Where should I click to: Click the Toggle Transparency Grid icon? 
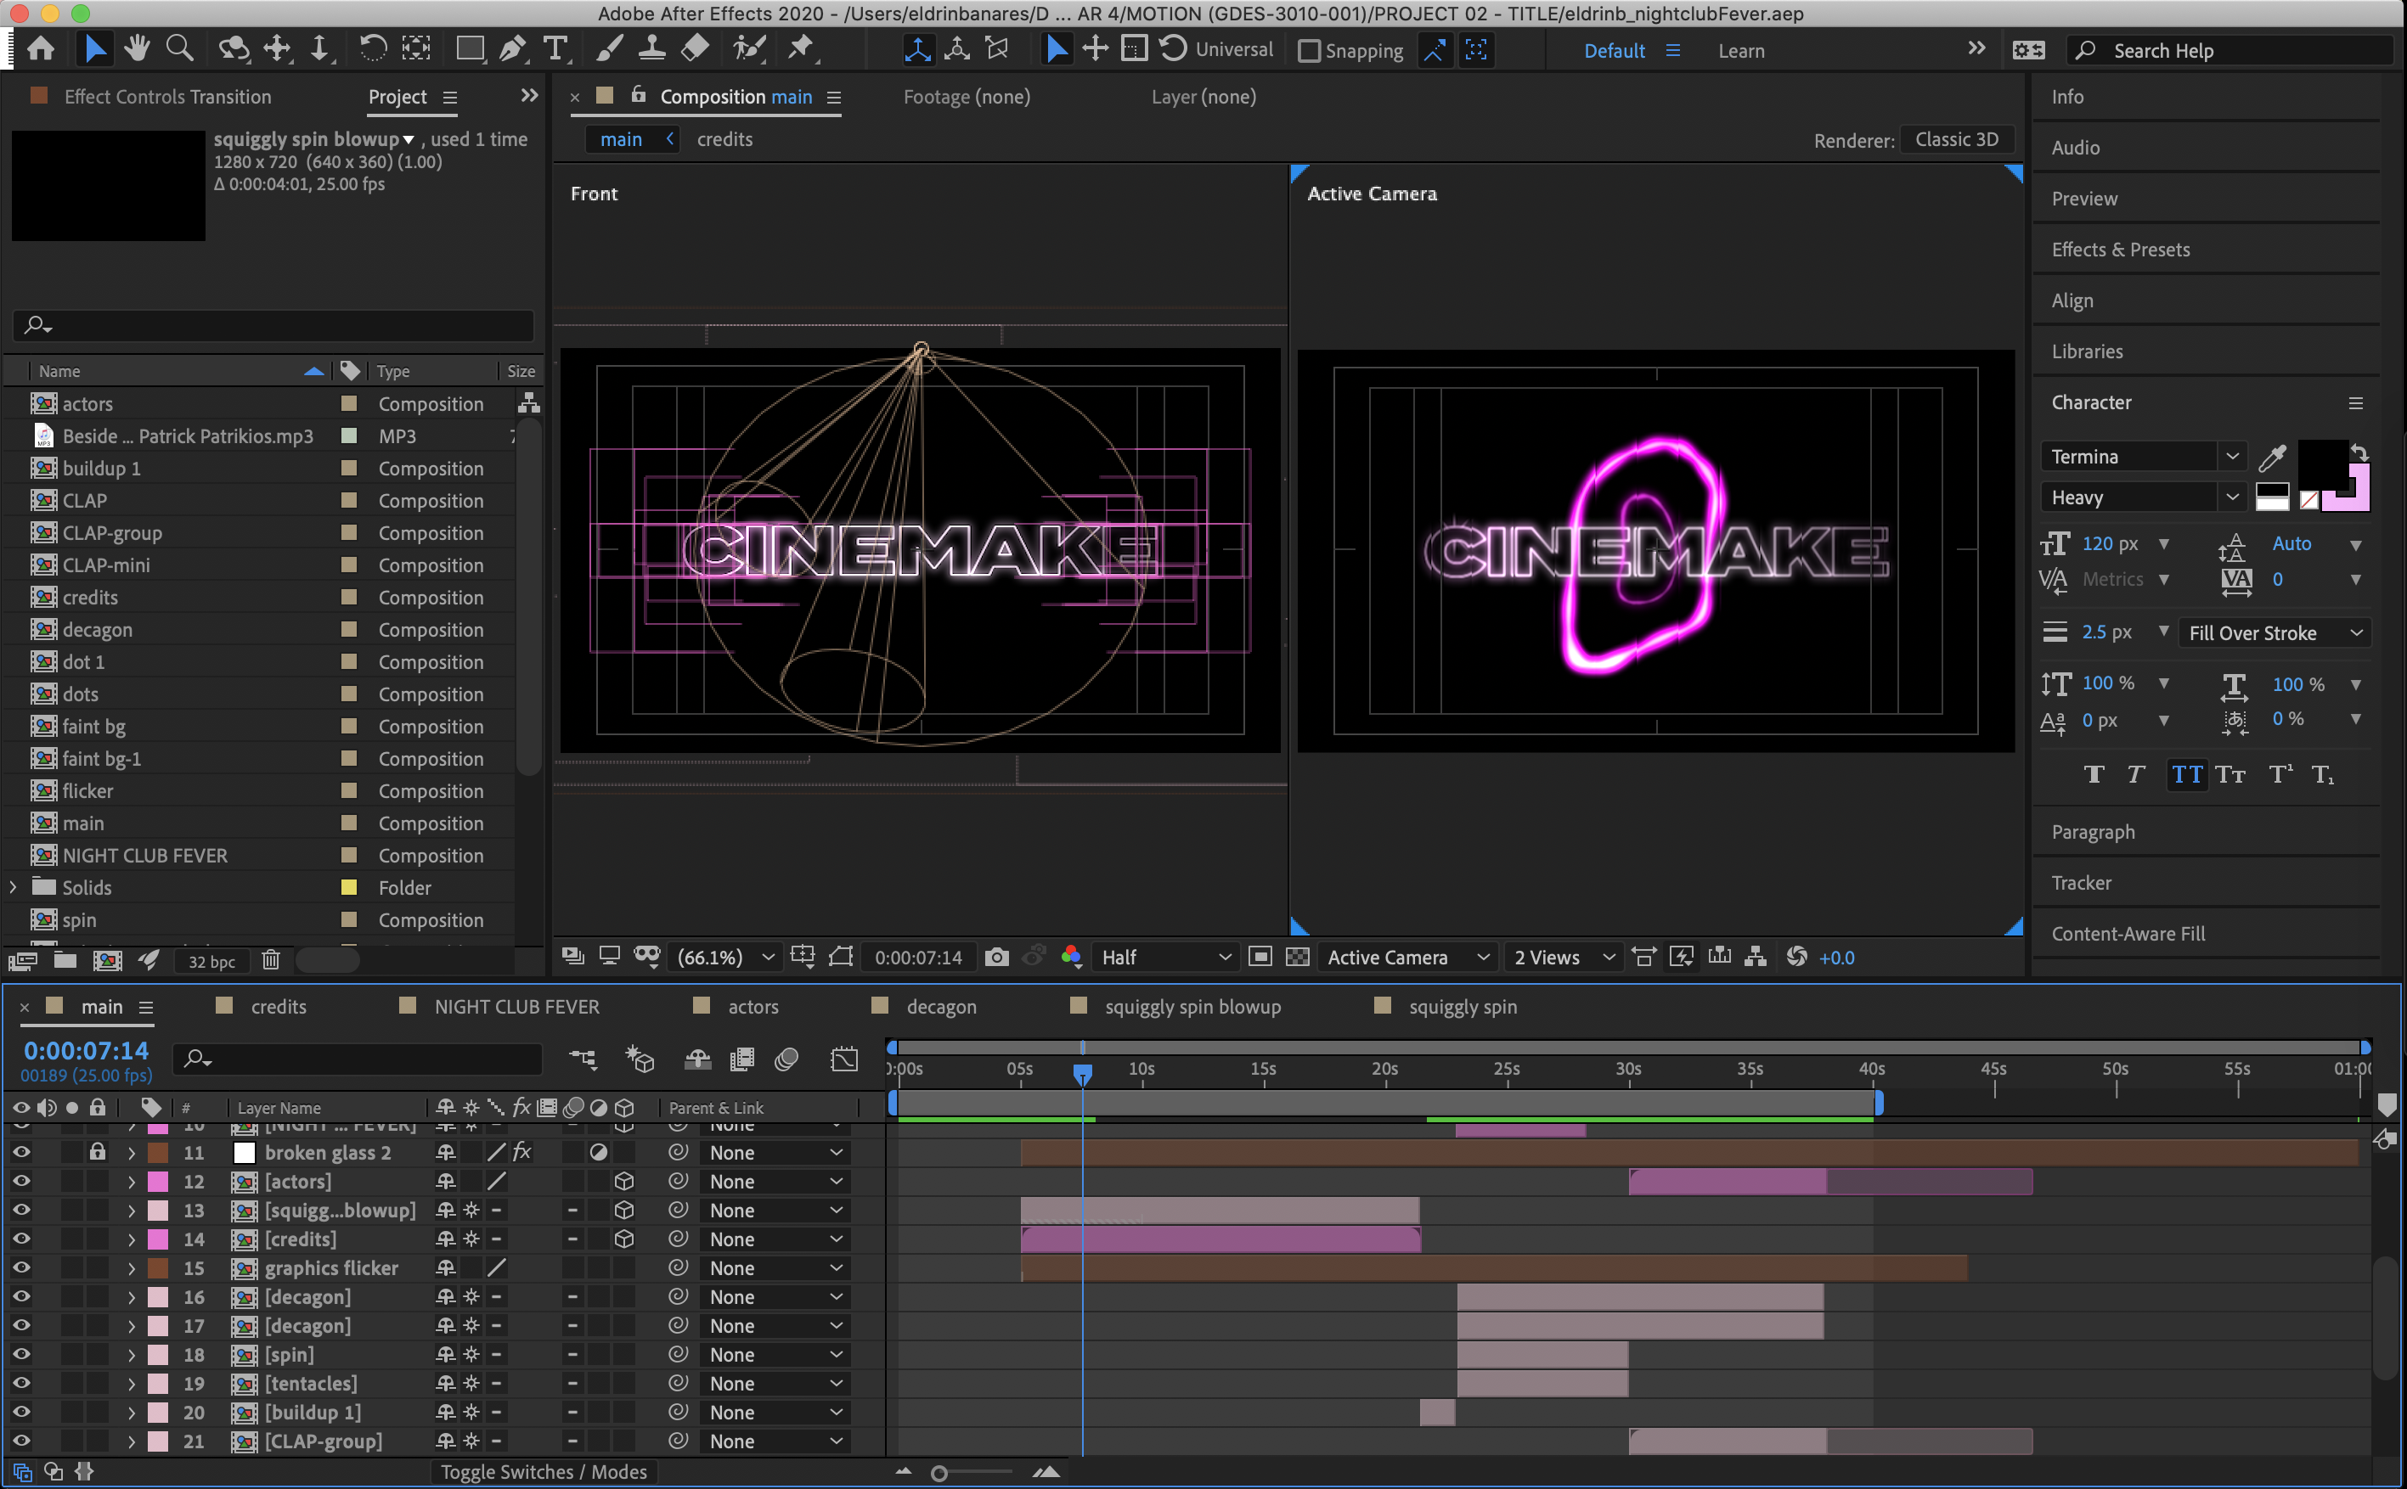pos(1298,958)
